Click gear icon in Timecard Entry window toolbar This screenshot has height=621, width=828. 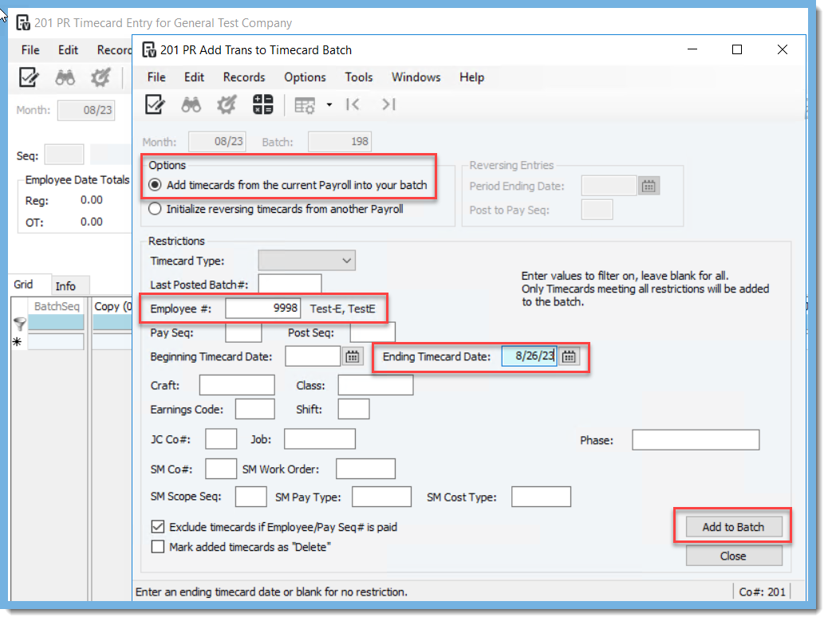(101, 77)
